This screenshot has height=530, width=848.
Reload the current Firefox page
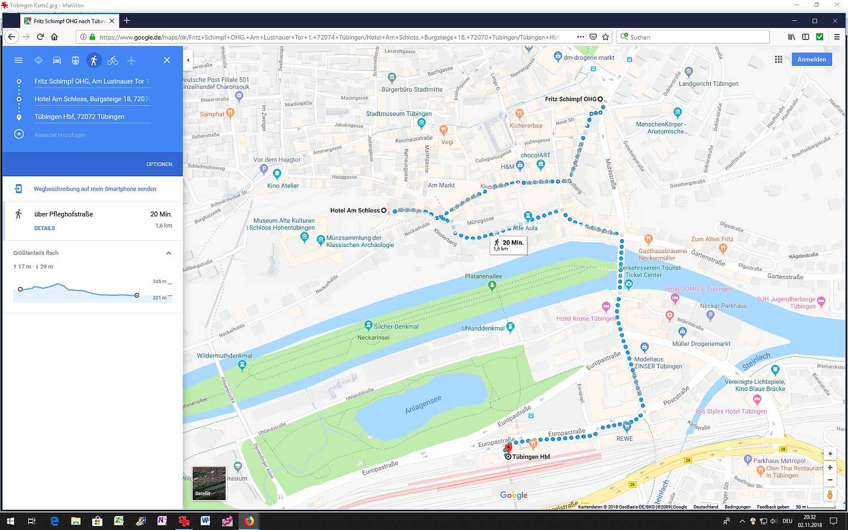point(40,37)
